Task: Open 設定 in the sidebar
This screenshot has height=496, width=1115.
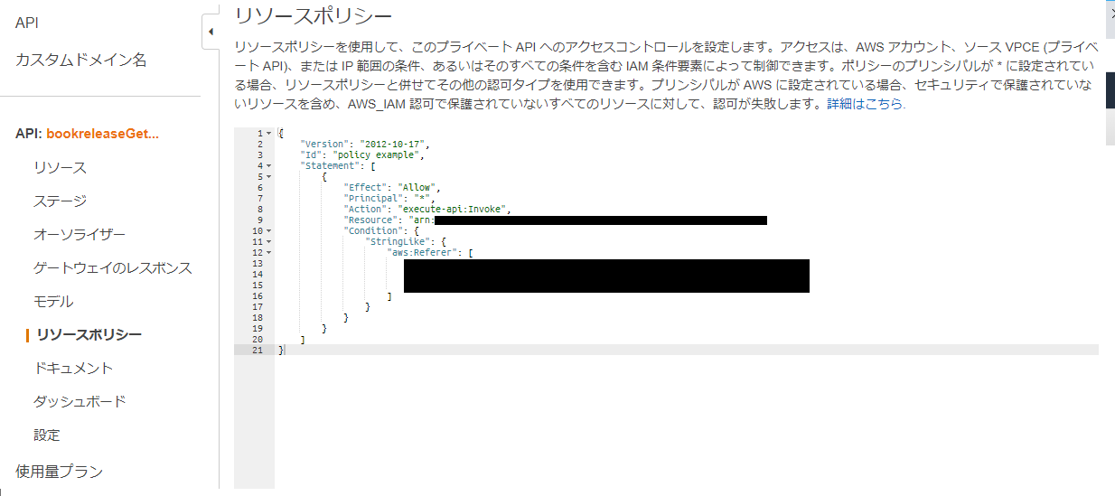Action: pos(47,435)
